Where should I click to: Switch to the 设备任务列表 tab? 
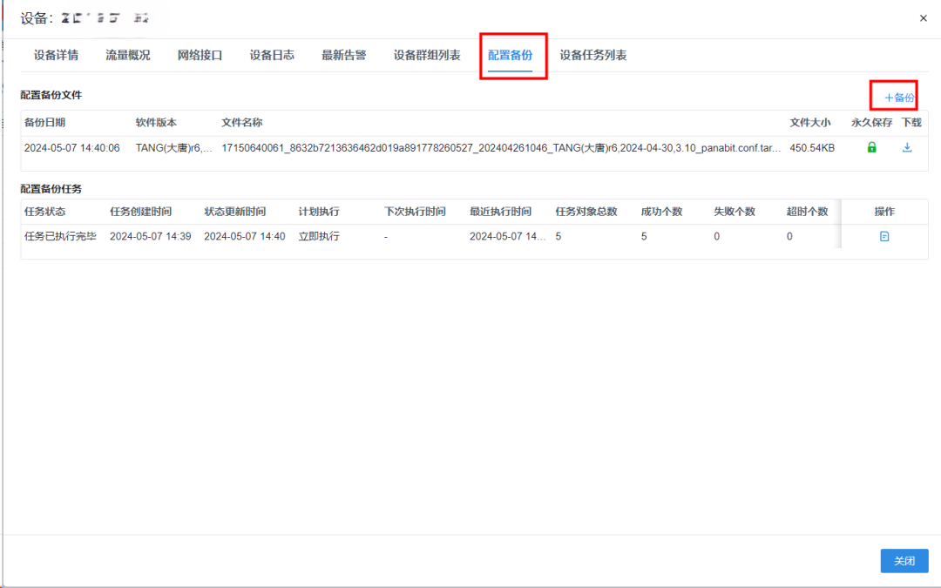click(x=593, y=55)
